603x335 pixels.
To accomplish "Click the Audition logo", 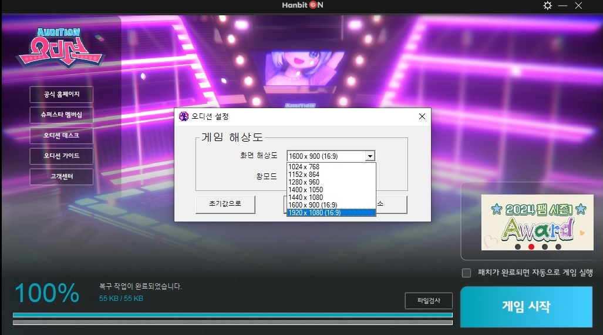I will [60, 46].
